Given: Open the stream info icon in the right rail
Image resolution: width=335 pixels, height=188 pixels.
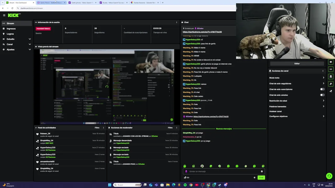Looking at the screenshot, I should click(331, 69).
